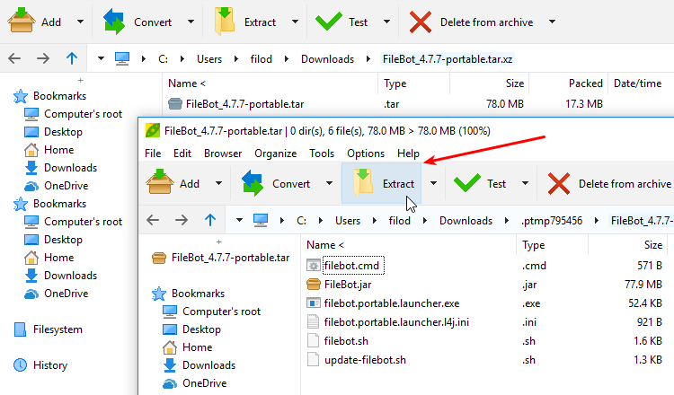Select FileBot_4.7.7-portable.tar tree node in front window
674x395 pixels.
(x=230, y=258)
